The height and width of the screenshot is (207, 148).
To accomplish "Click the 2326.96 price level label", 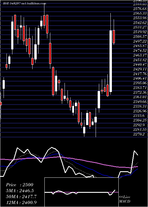I will coord(140,111).
